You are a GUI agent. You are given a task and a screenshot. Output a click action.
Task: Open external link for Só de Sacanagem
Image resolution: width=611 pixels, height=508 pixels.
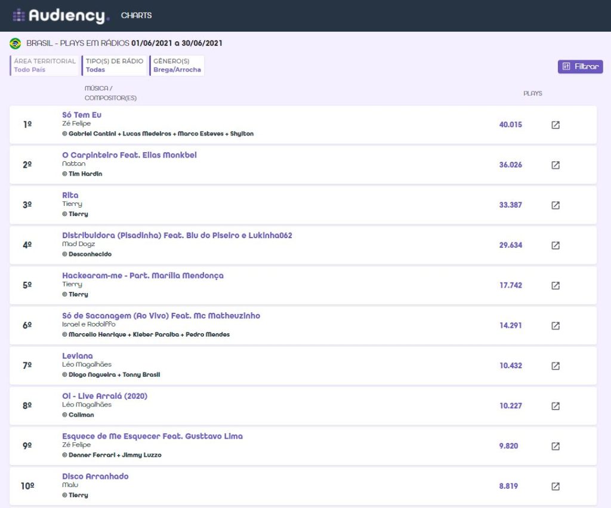(x=556, y=325)
